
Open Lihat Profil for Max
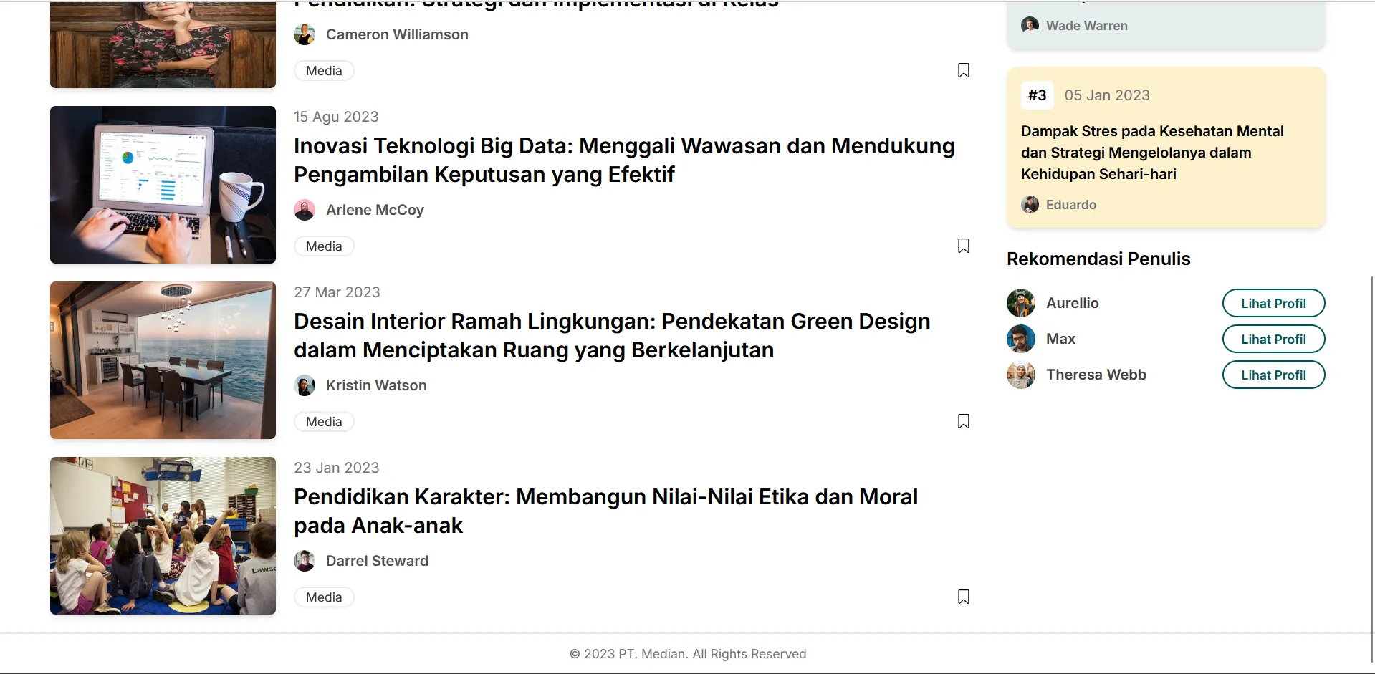[1273, 338]
